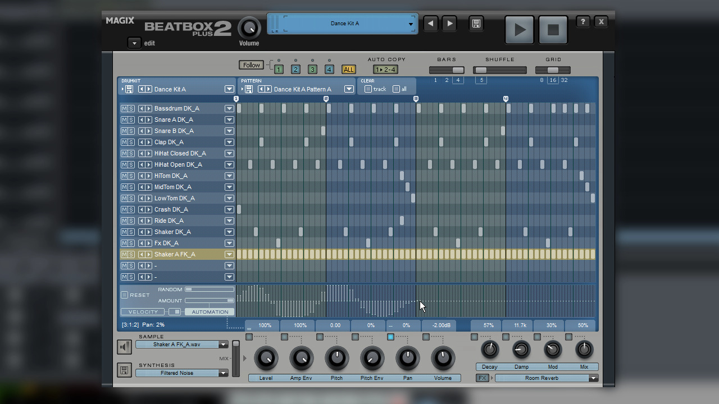Open Snare B DK_A instrument dropdown
This screenshot has height=404, width=719.
pos(229,131)
